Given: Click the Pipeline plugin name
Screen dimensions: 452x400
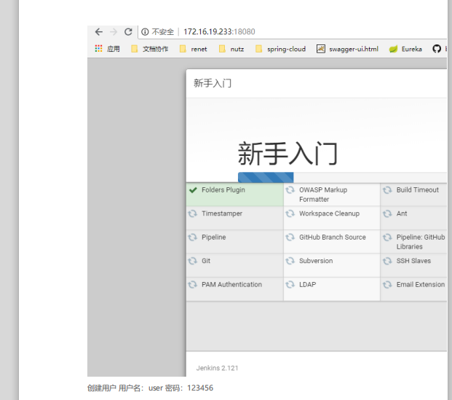Looking at the screenshot, I should pos(213,238).
